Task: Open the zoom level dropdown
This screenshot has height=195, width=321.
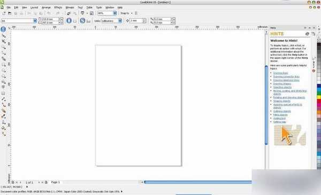Action: (x=115, y=13)
